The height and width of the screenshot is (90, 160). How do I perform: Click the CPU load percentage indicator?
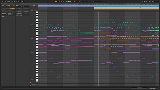click(x=153, y=1)
